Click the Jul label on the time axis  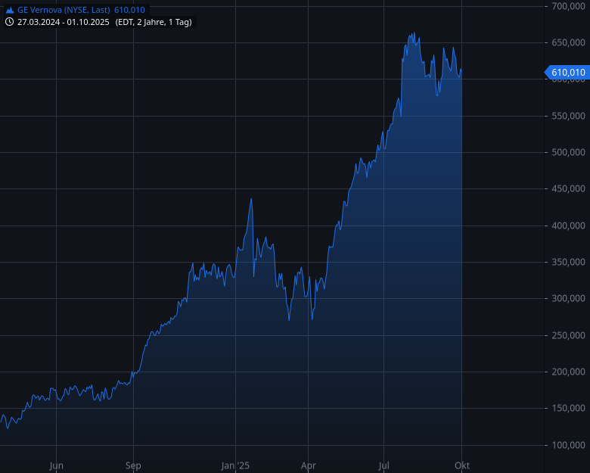[x=384, y=465]
